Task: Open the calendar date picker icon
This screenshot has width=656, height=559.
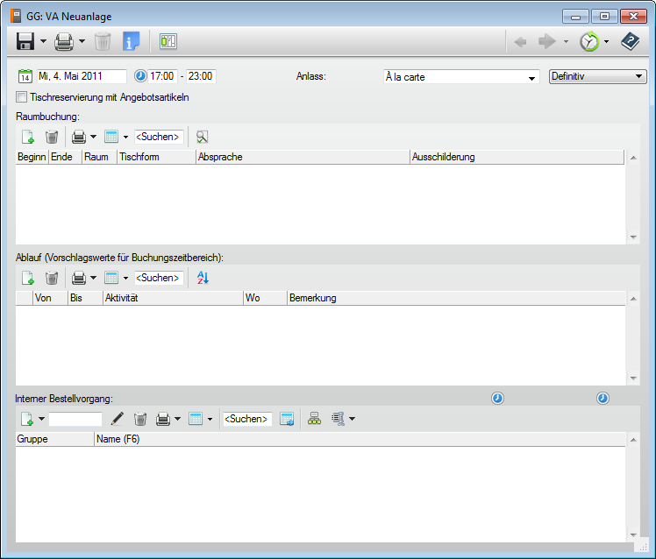Action: pos(25,76)
